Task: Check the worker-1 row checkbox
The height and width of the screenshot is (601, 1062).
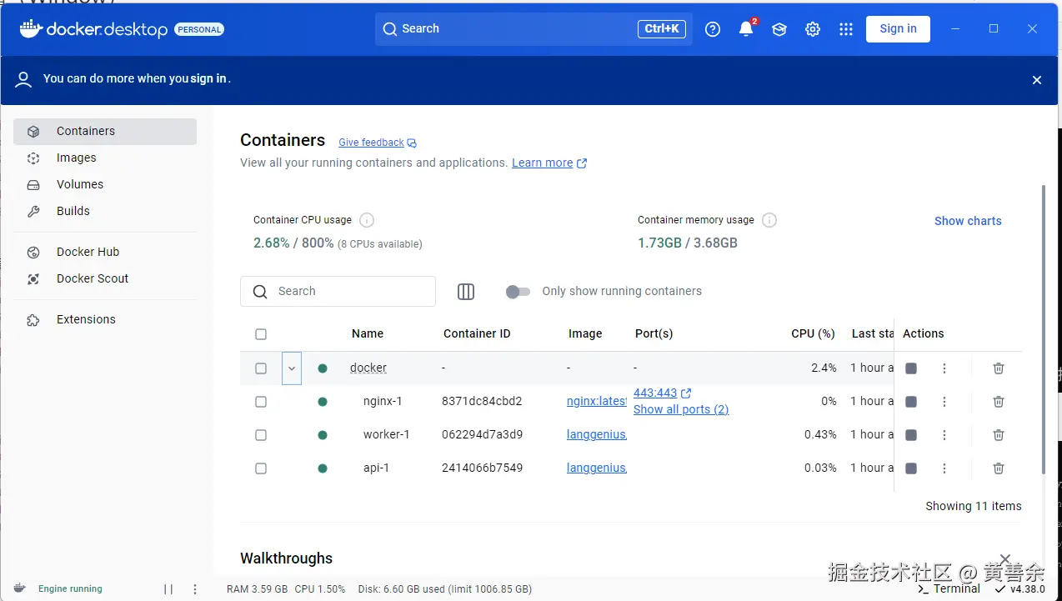Action: [261, 435]
